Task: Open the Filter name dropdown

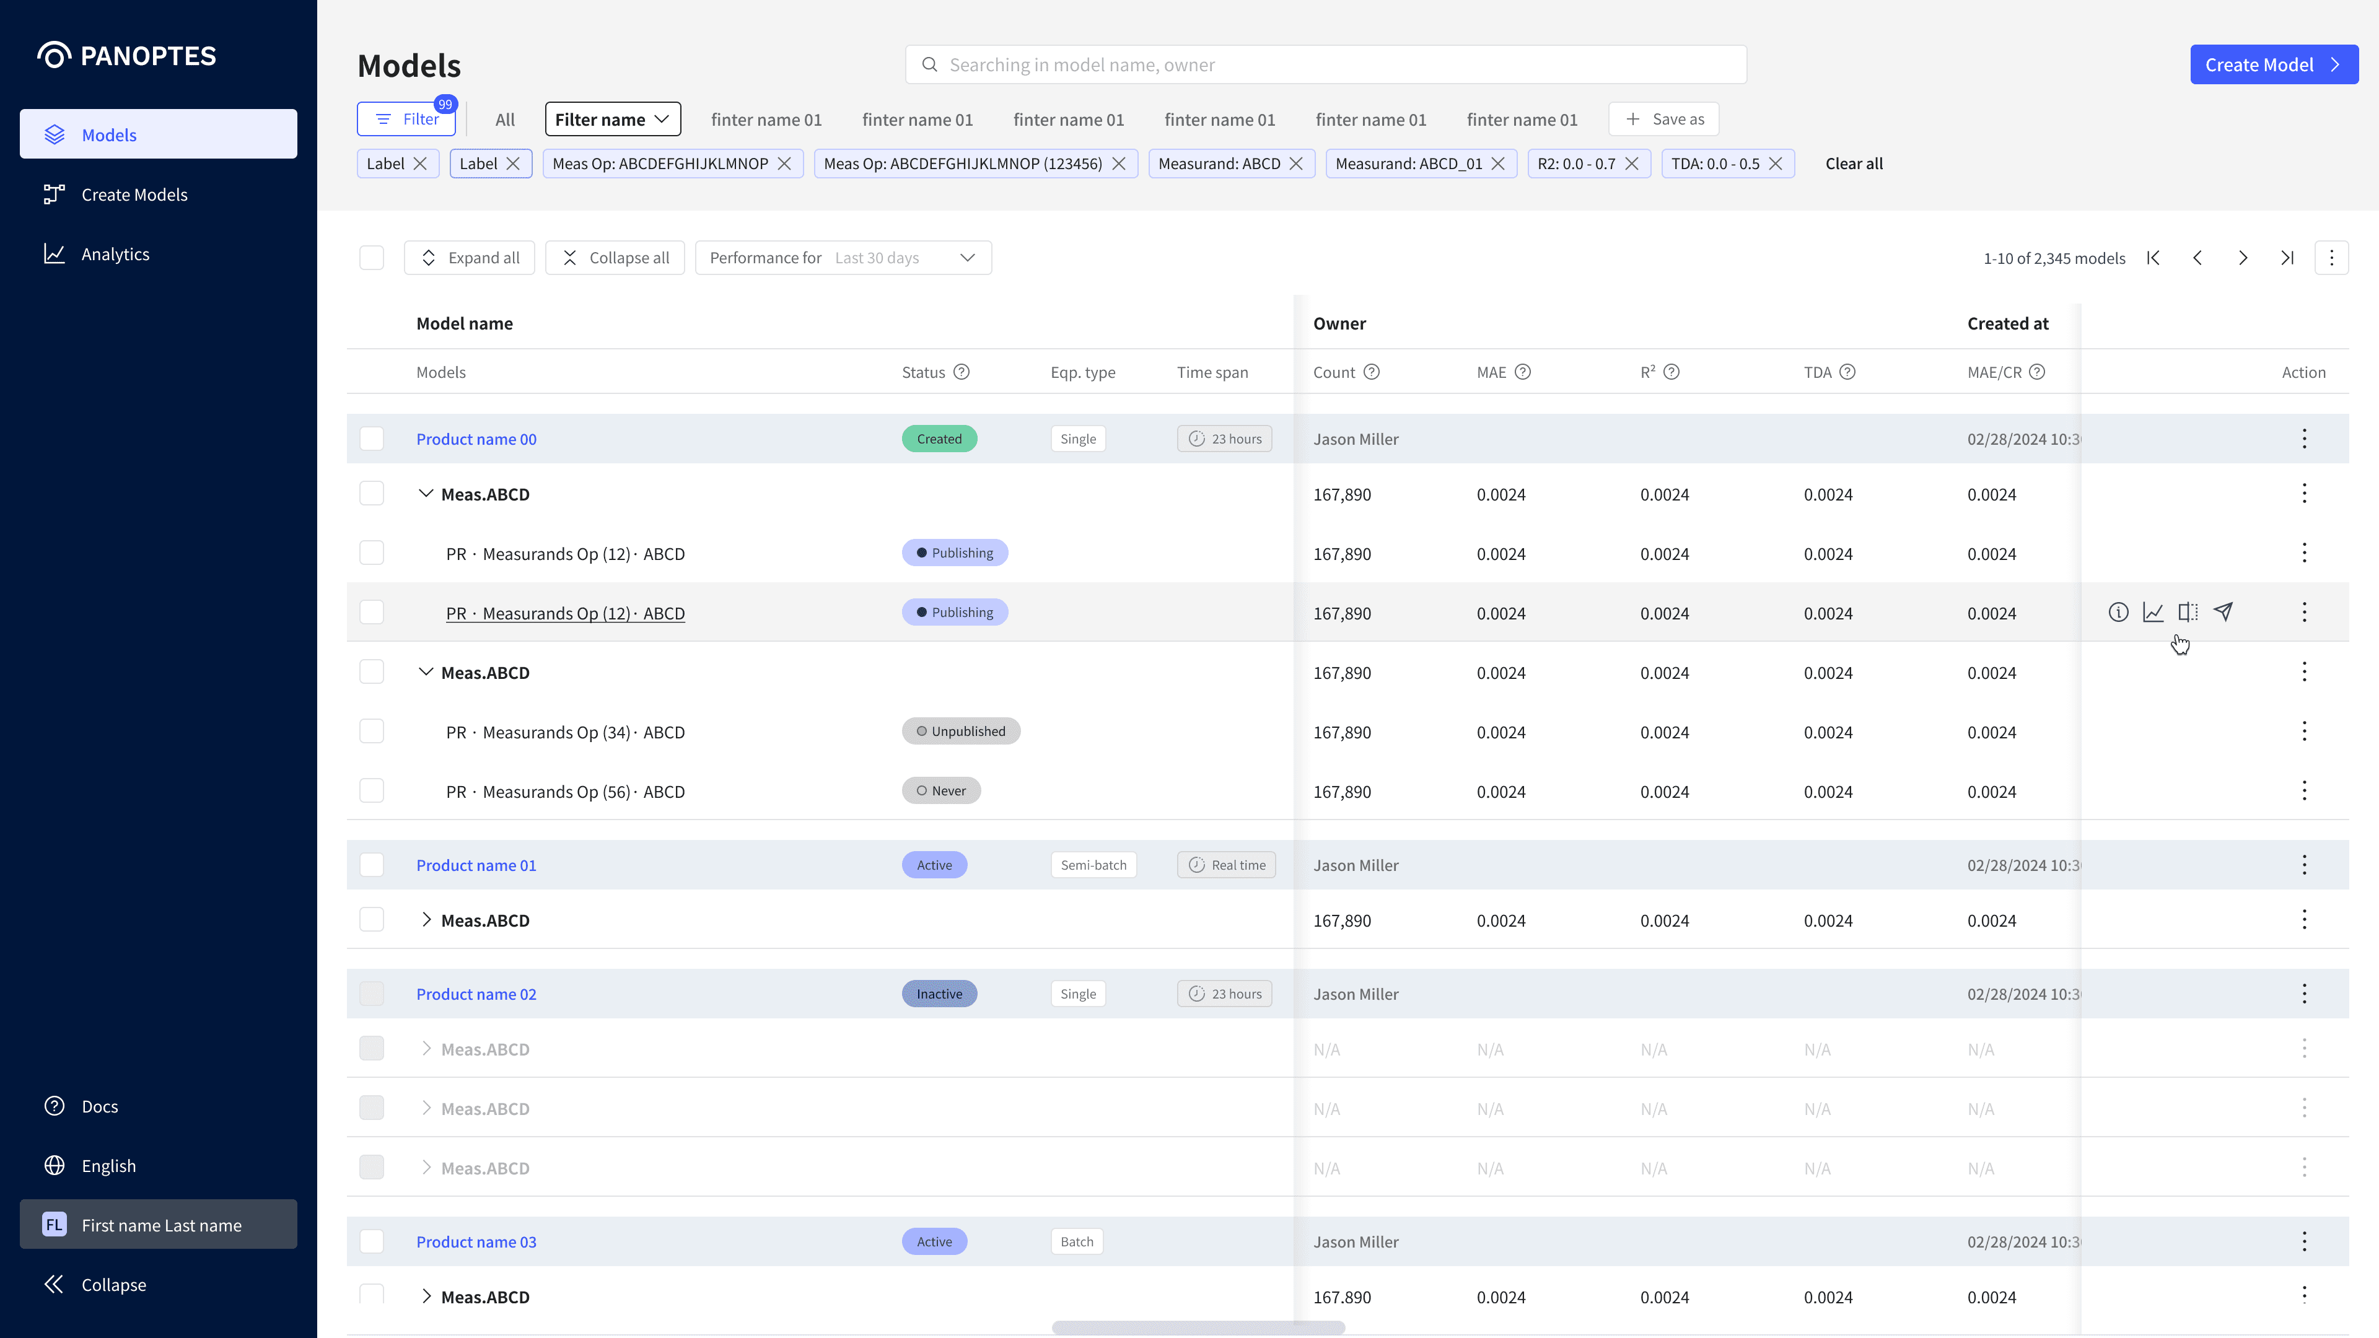Action: point(612,119)
